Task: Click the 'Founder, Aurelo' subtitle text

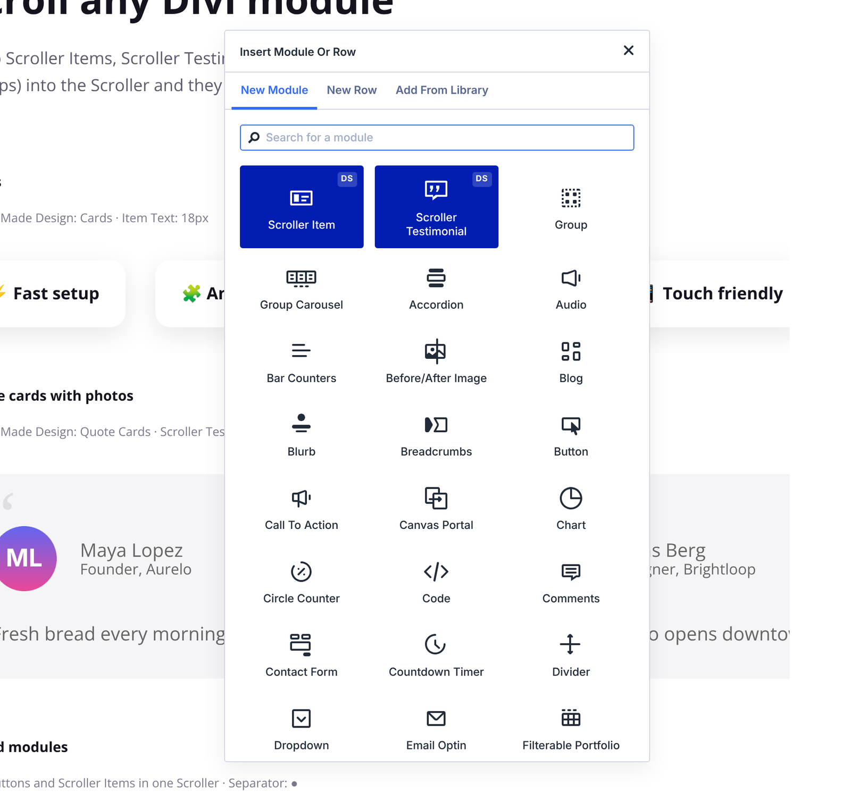Action: [136, 569]
